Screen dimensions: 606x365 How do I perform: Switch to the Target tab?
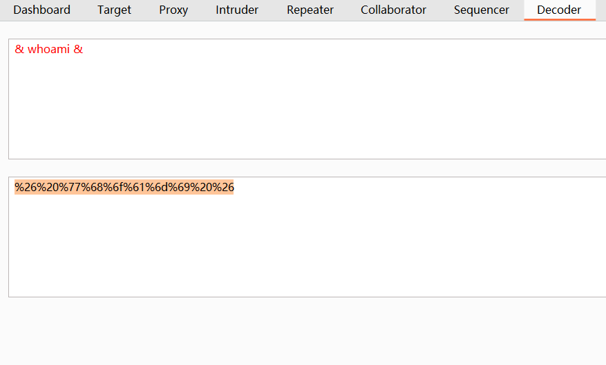pos(114,10)
